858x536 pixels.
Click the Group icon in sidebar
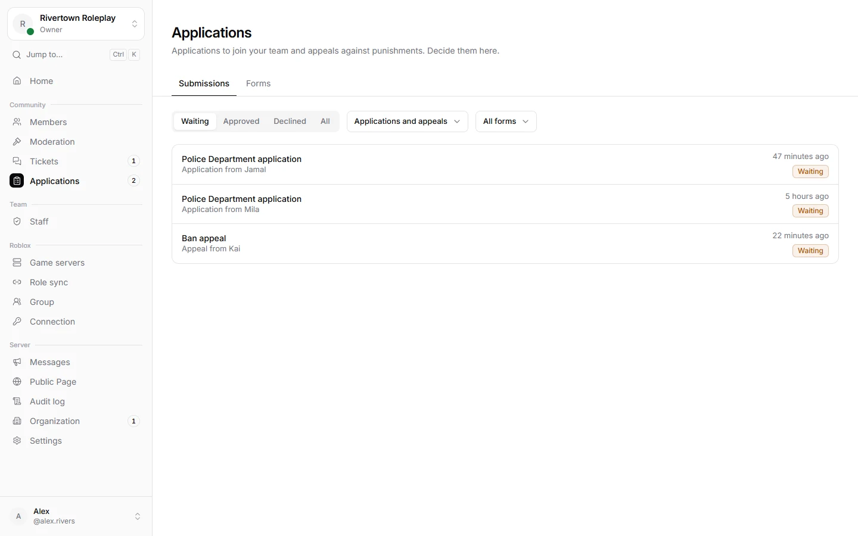coord(17,302)
